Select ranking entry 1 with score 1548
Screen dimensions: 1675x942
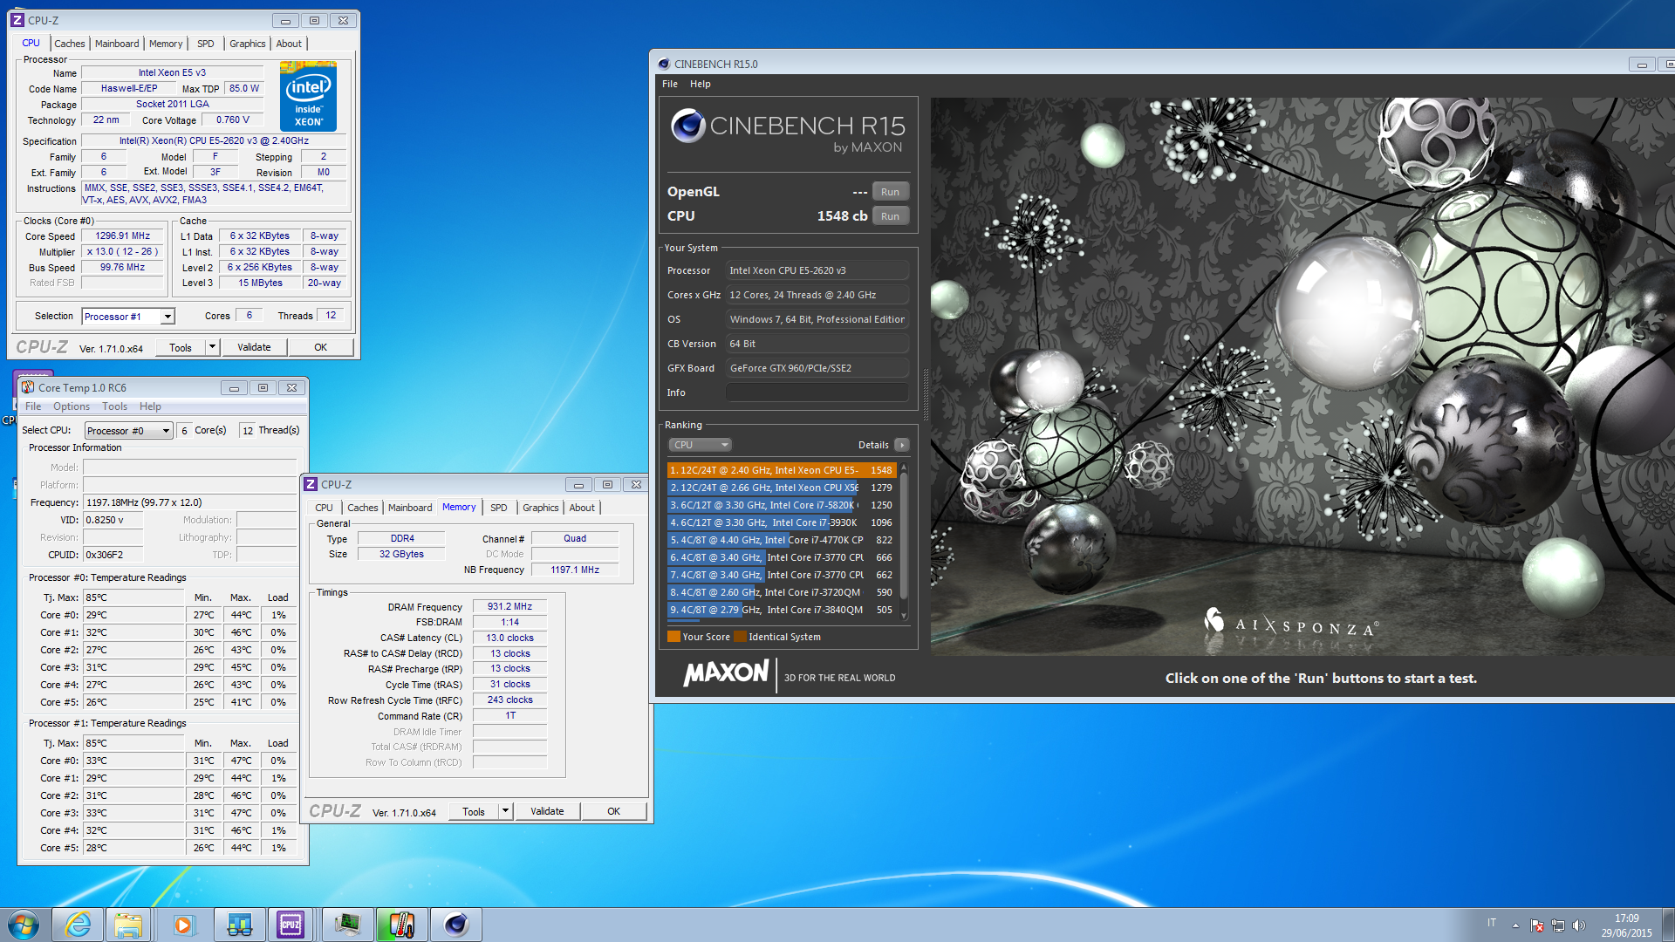pos(782,470)
